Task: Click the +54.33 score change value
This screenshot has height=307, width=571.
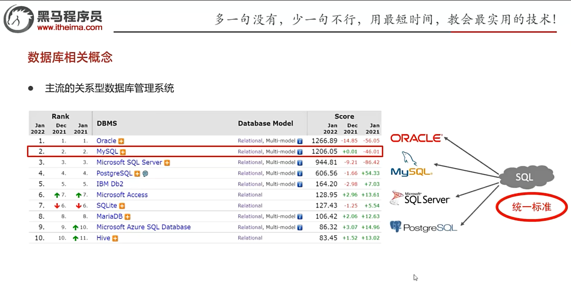Action: (371, 173)
